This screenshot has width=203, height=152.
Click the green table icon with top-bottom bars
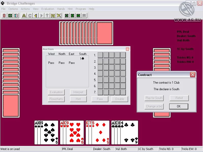tap(78, 16)
